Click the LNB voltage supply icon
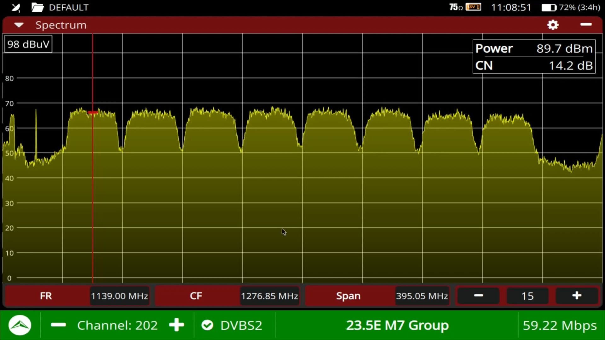605x340 pixels. [x=473, y=7]
